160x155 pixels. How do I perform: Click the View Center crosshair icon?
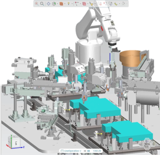48,4
